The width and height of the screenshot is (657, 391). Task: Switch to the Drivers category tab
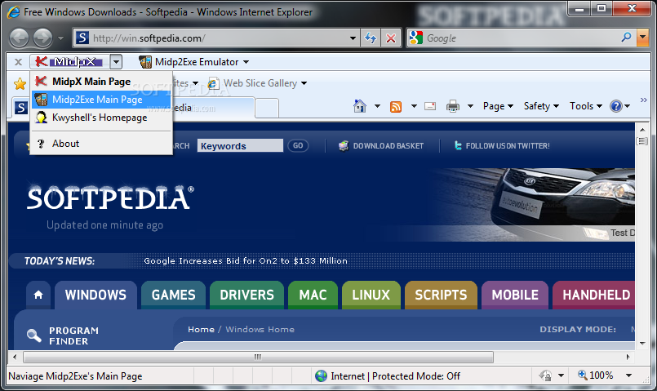246,295
